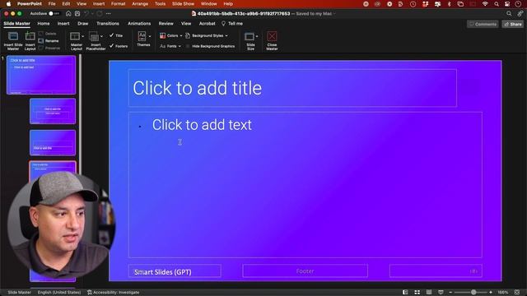Click the Tell me search box
Screen dimensions: 527x296
[x=232, y=24]
